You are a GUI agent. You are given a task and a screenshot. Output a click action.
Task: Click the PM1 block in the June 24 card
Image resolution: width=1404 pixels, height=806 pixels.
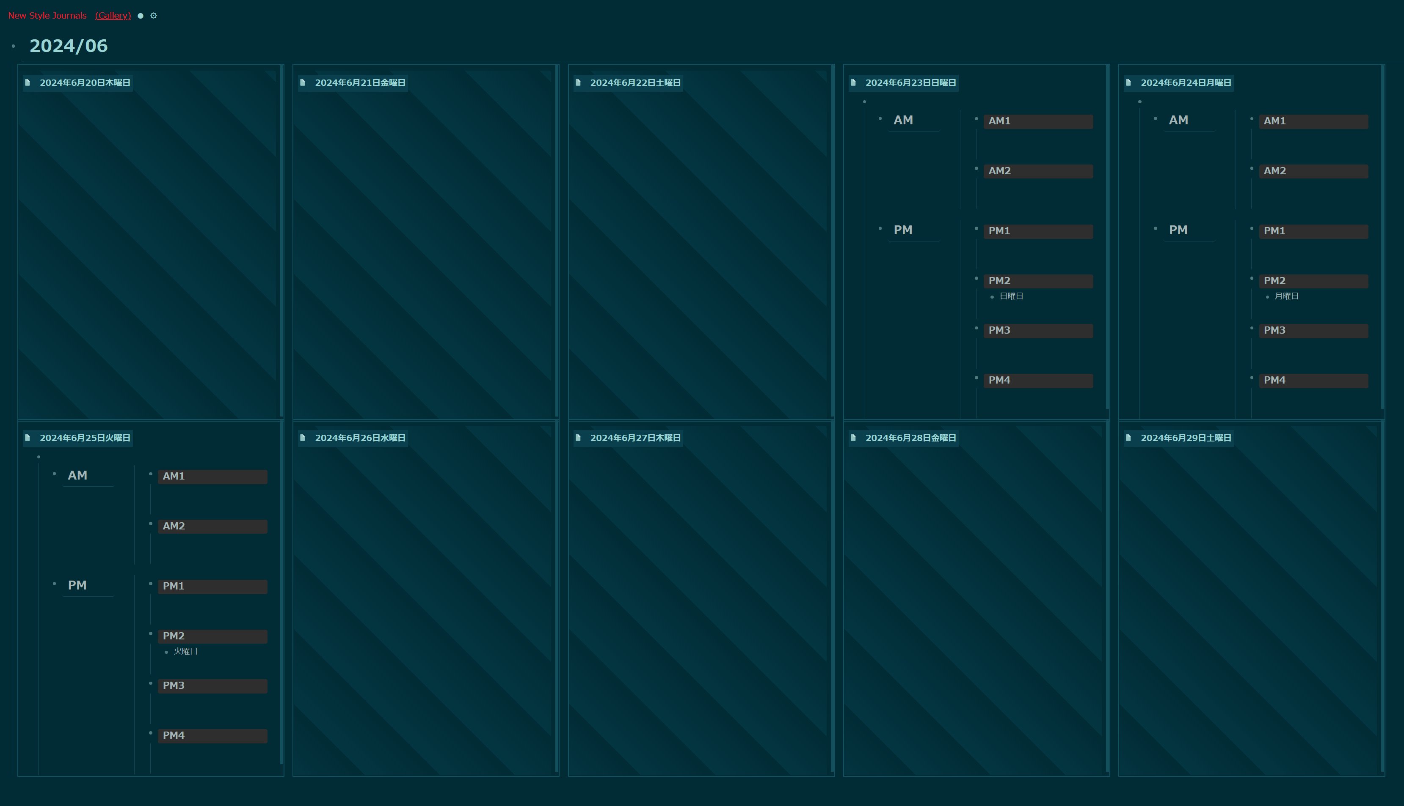pyautogui.click(x=1313, y=231)
